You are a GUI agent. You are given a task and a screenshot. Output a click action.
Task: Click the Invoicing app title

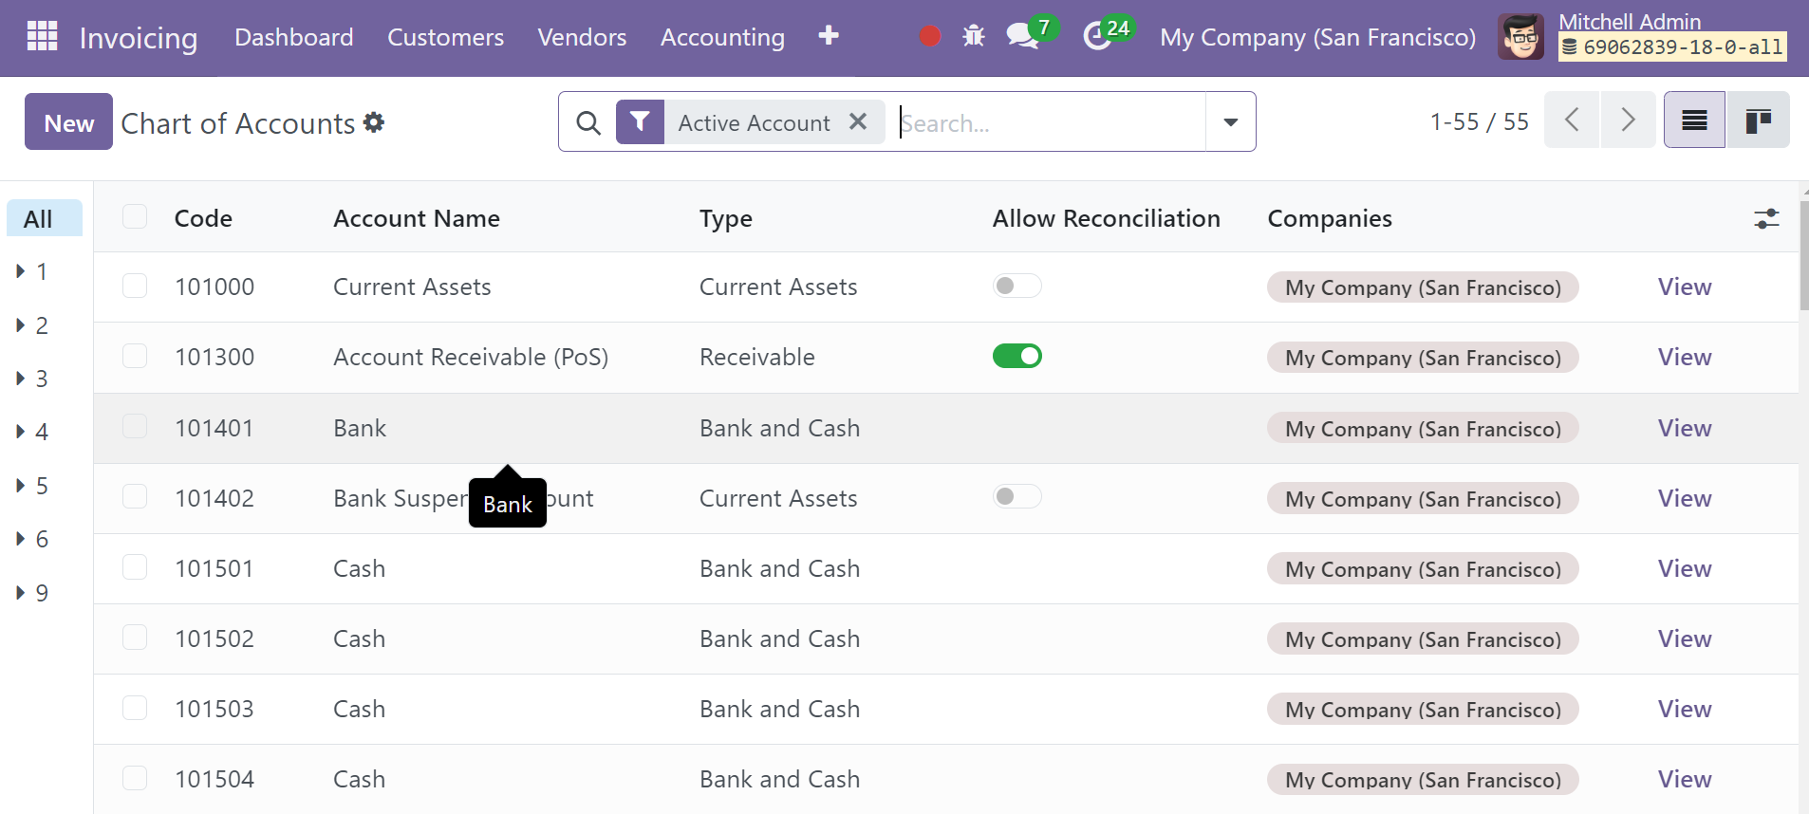pyautogui.click(x=139, y=38)
